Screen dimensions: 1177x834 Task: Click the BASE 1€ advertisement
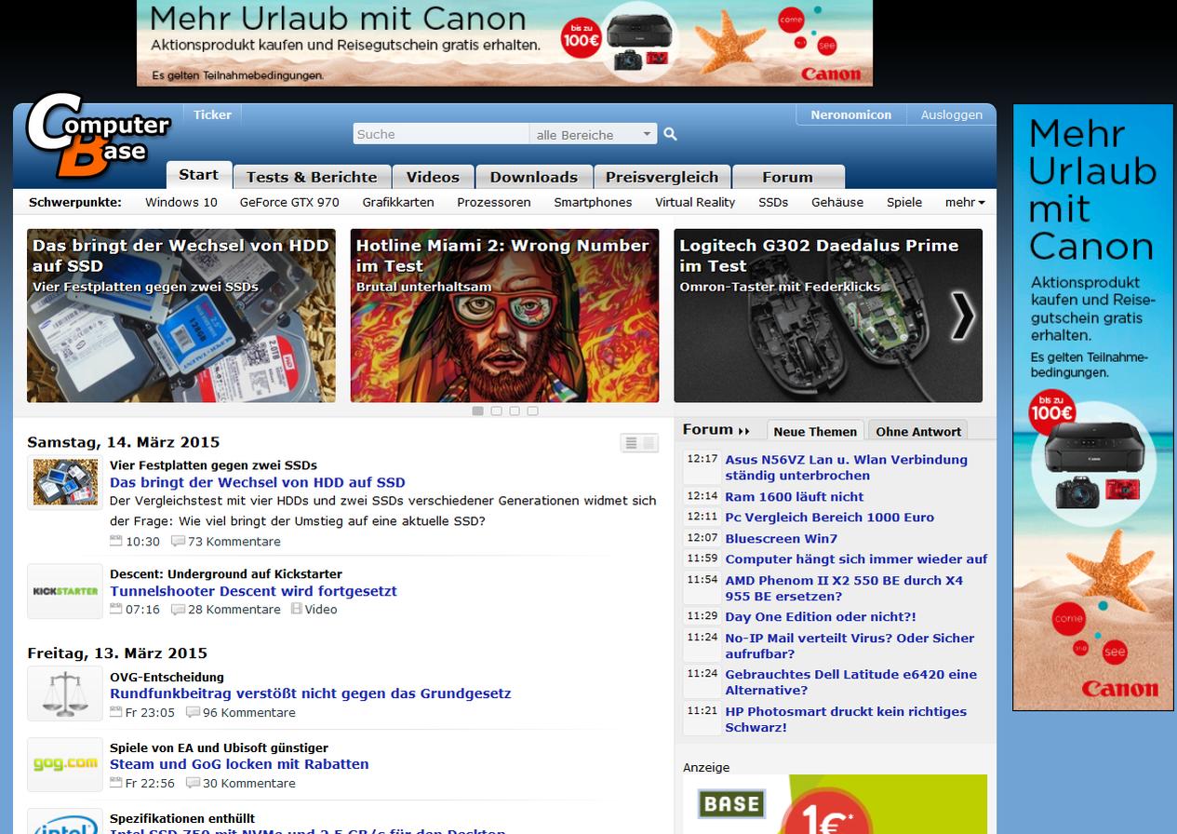[835, 804]
